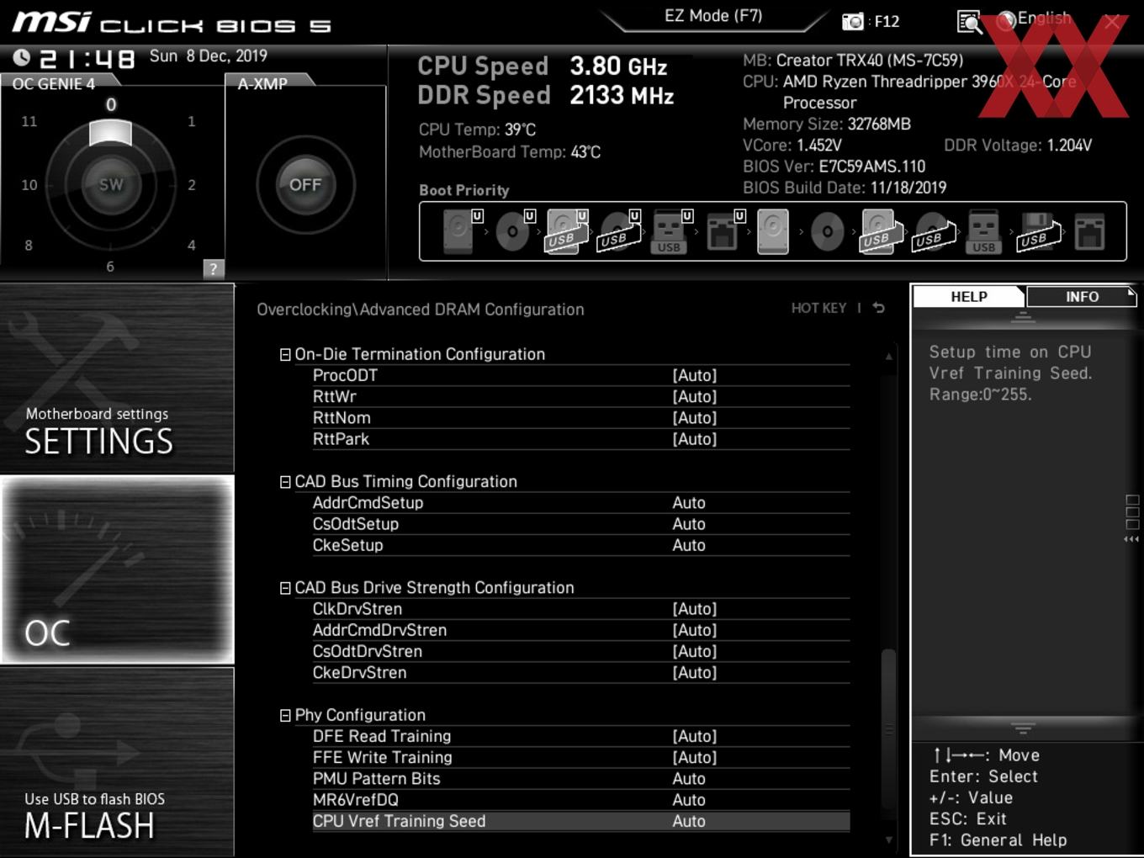Select the legacy USB CD/DVD boot icon
The height and width of the screenshot is (858, 1144).
pos(933,231)
